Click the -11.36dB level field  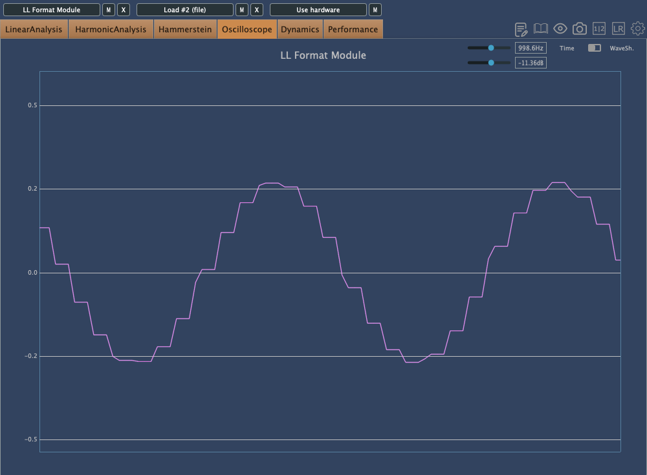(x=531, y=63)
